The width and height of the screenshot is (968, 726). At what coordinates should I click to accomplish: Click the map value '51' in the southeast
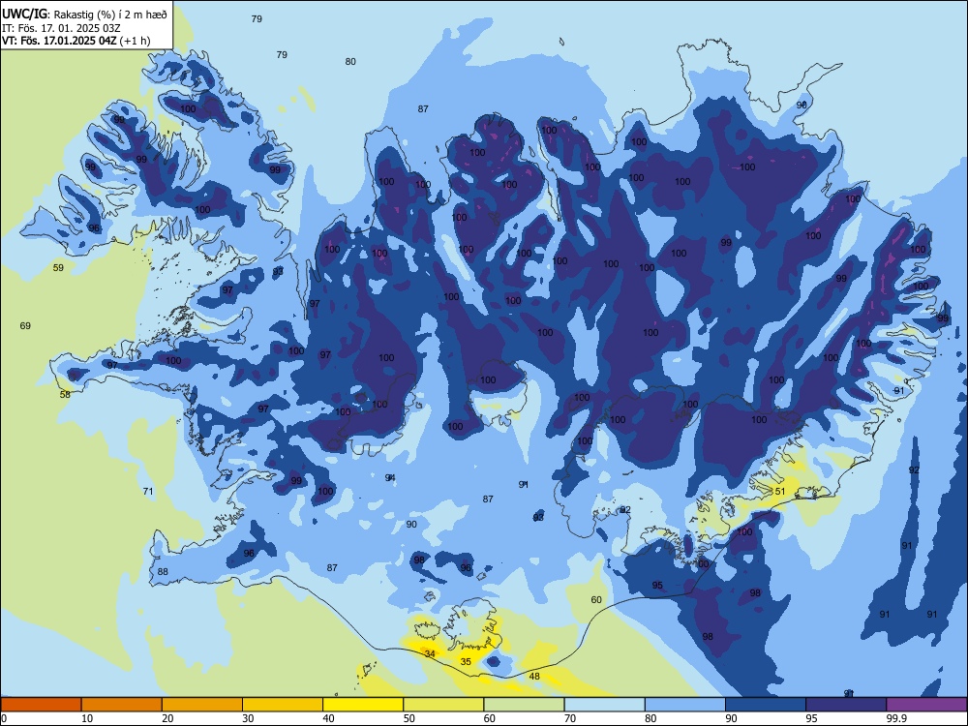(x=780, y=492)
